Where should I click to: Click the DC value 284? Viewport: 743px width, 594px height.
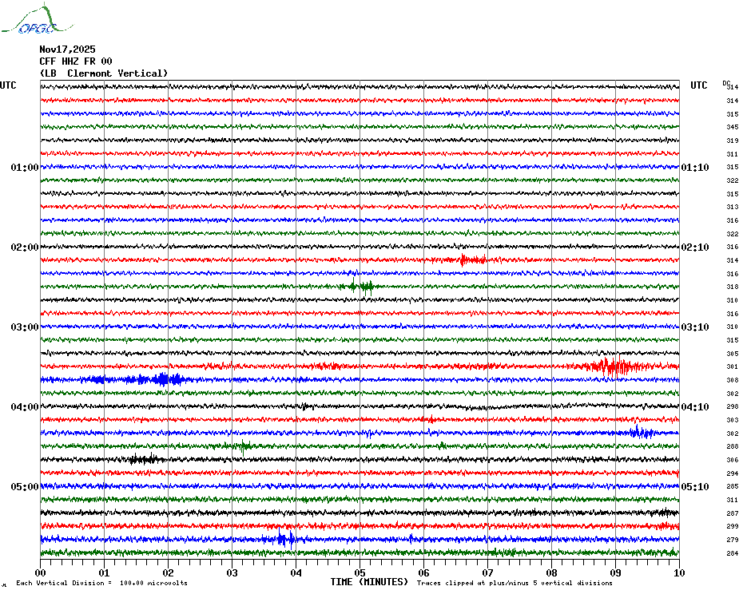tap(733, 553)
